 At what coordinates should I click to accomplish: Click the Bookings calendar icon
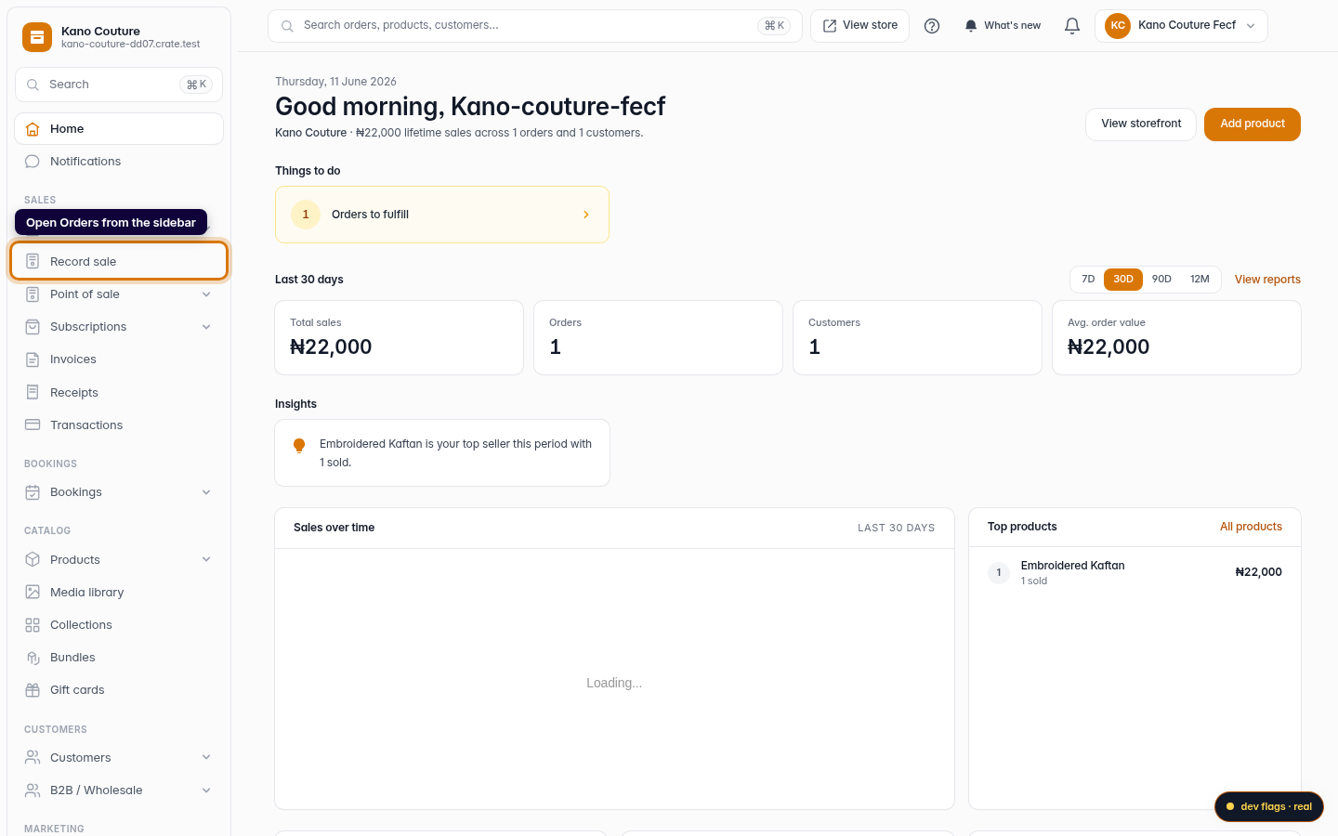point(33,492)
